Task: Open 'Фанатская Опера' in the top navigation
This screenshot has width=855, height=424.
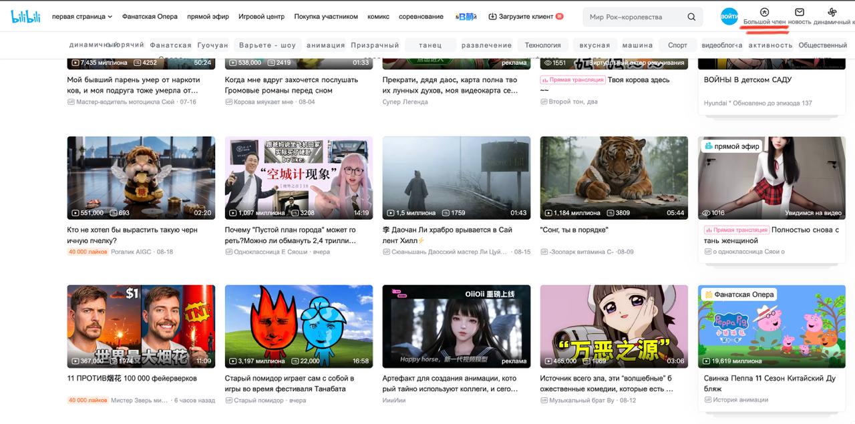Action: [150, 17]
